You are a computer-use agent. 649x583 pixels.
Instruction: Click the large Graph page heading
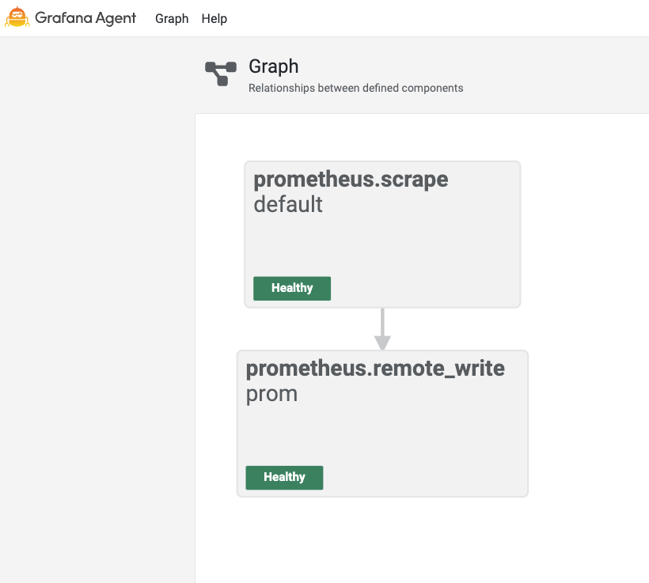pyautogui.click(x=274, y=66)
